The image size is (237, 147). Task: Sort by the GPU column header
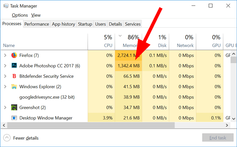[216, 46]
